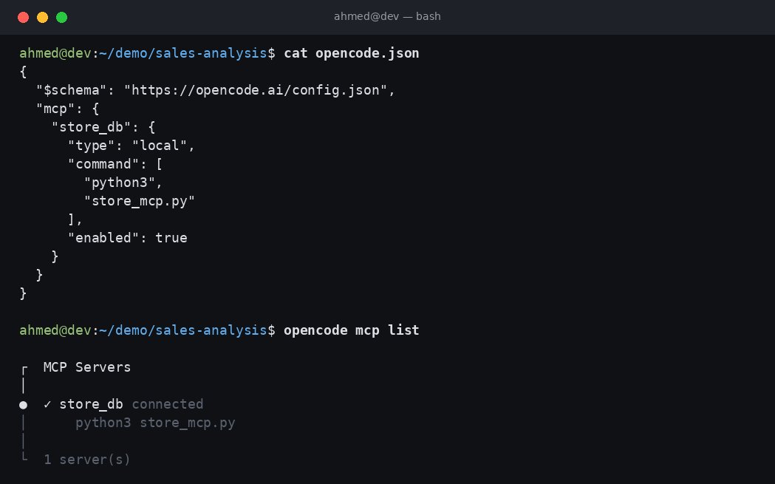Click the green maximize window button
The height and width of the screenshot is (484, 775).
(62, 17)
